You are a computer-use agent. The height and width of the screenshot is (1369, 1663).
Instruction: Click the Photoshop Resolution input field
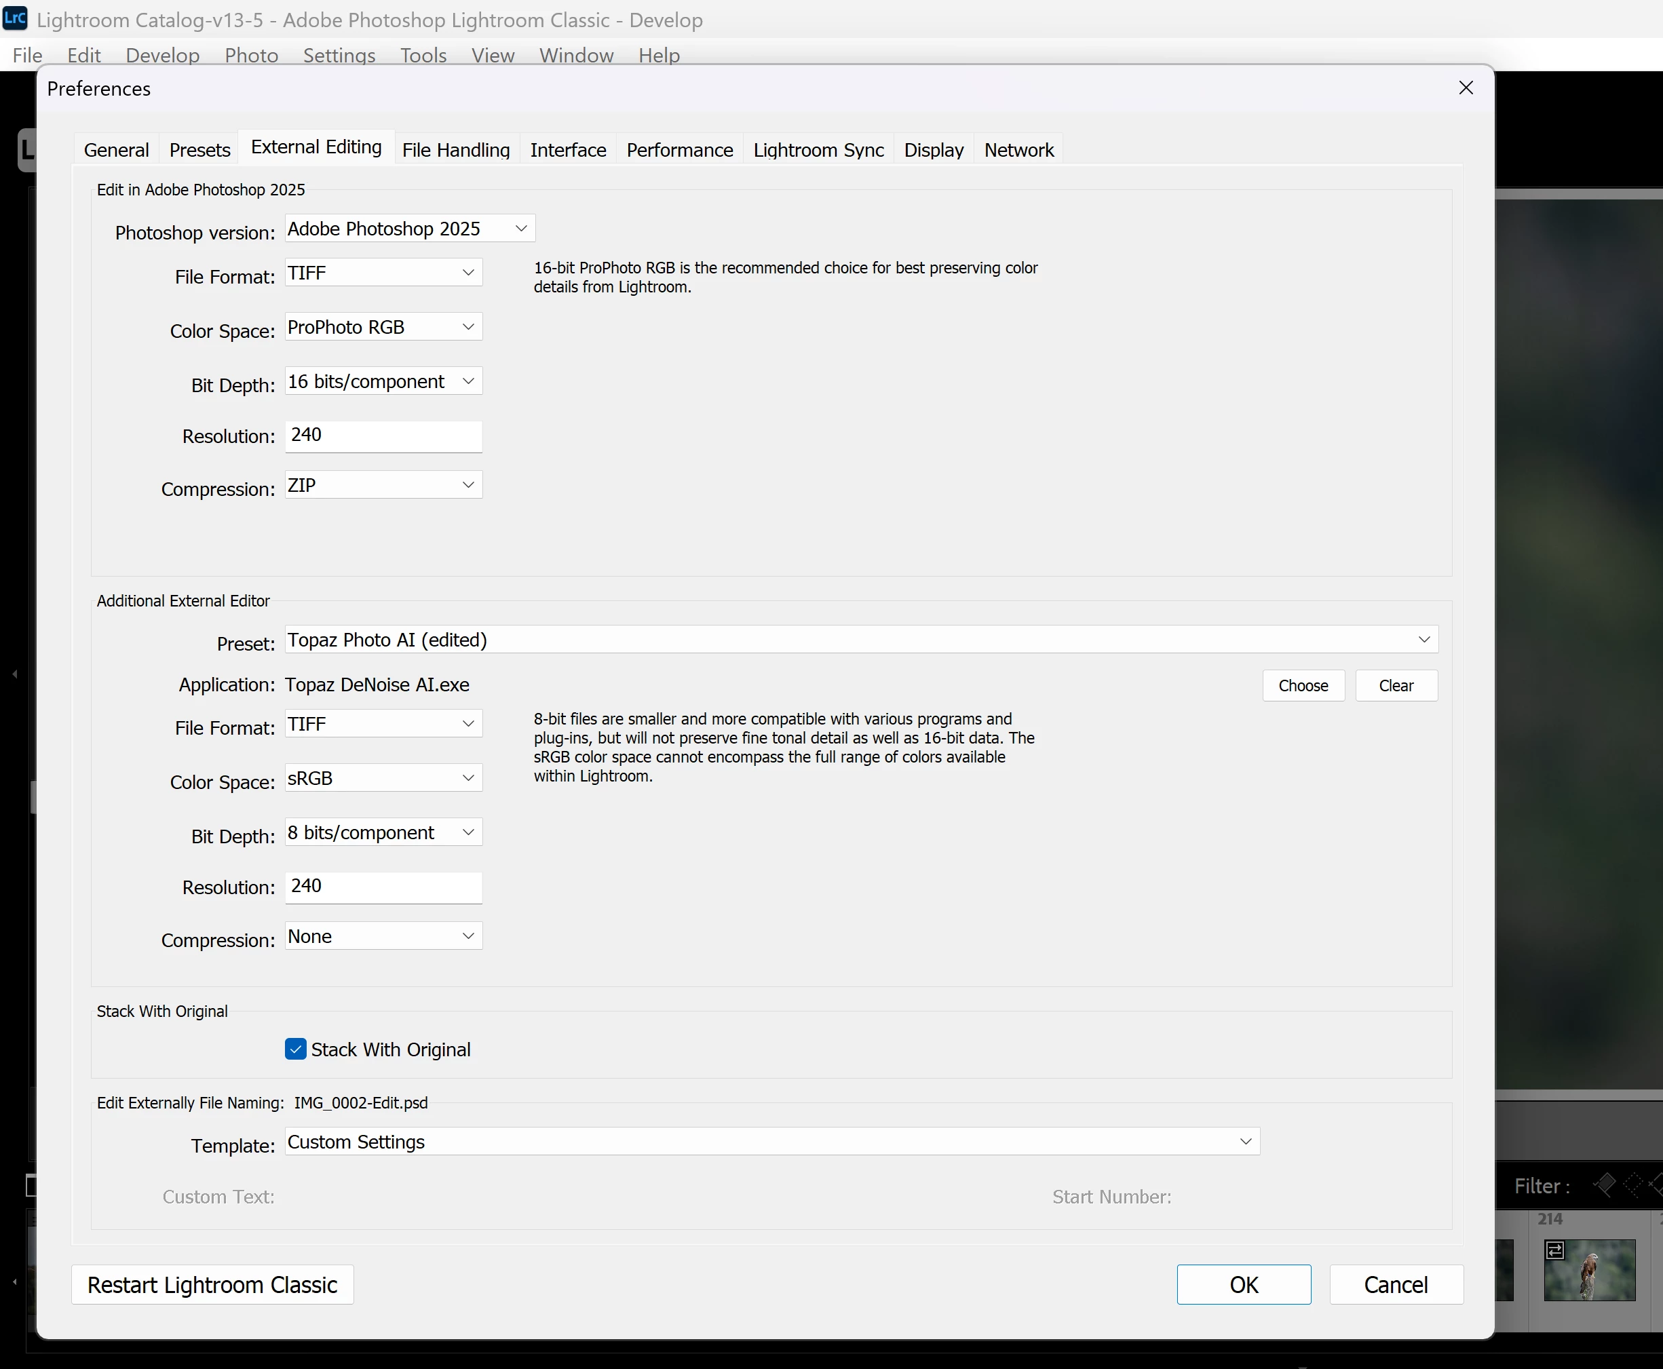[x=383, y=436]
